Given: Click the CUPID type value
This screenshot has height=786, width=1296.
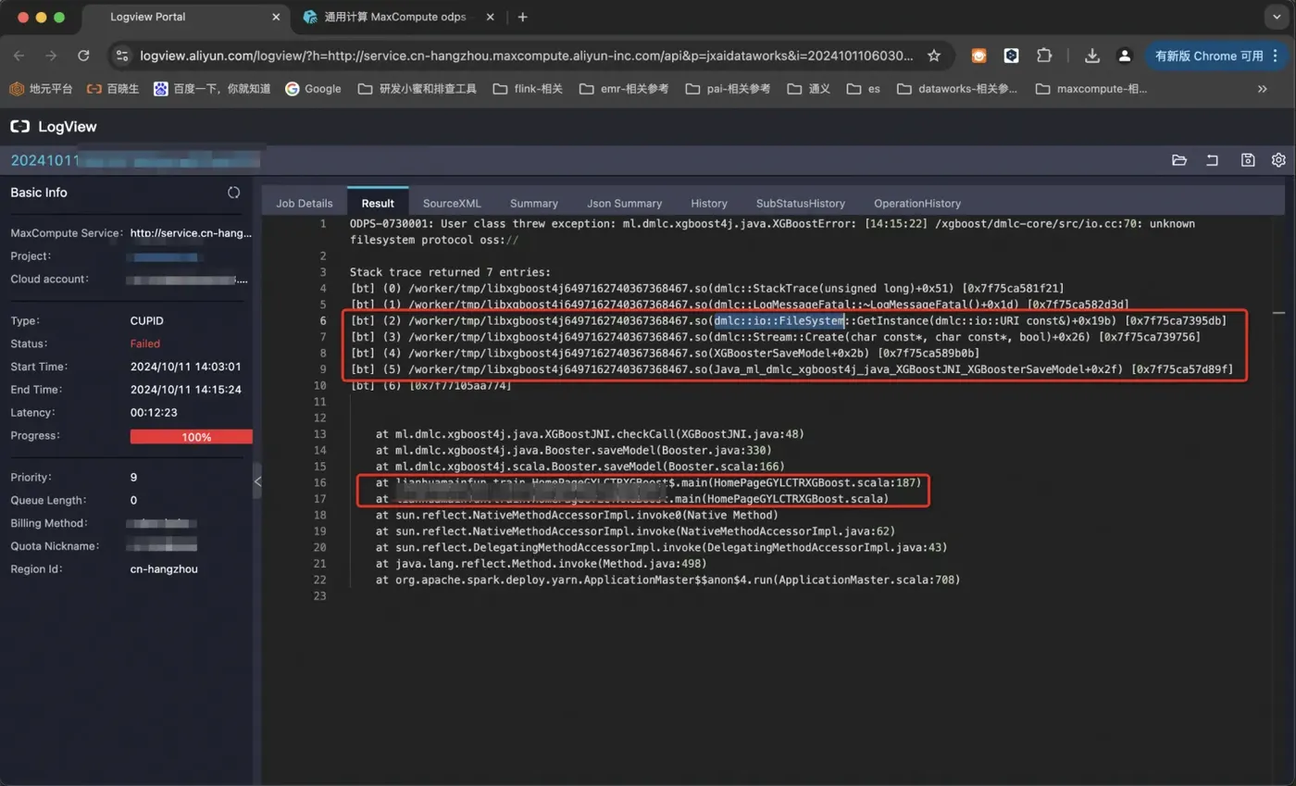Looking at the screenshot, I should (x=148, y=320).
